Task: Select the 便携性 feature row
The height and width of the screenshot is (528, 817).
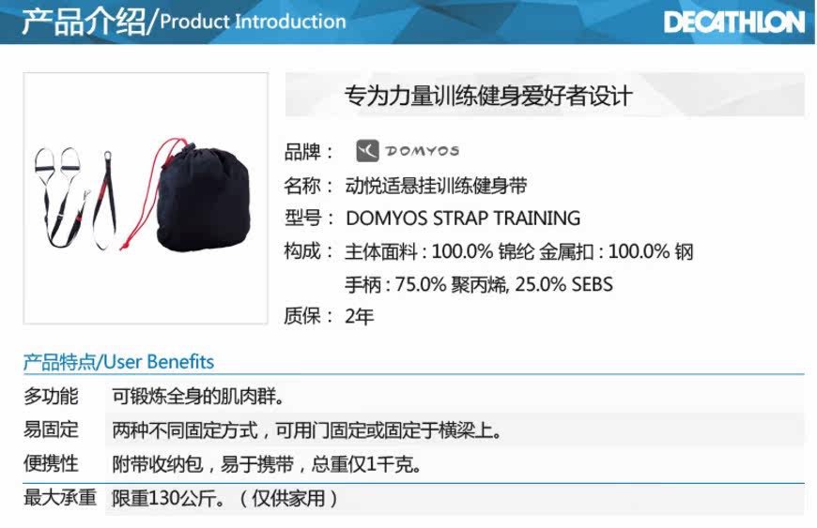Action: tap(414, 463)
